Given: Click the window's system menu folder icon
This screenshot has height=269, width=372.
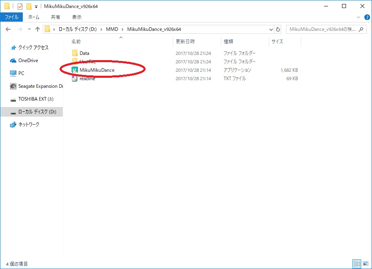Looking at the screenshot, I should coord(7,6).
